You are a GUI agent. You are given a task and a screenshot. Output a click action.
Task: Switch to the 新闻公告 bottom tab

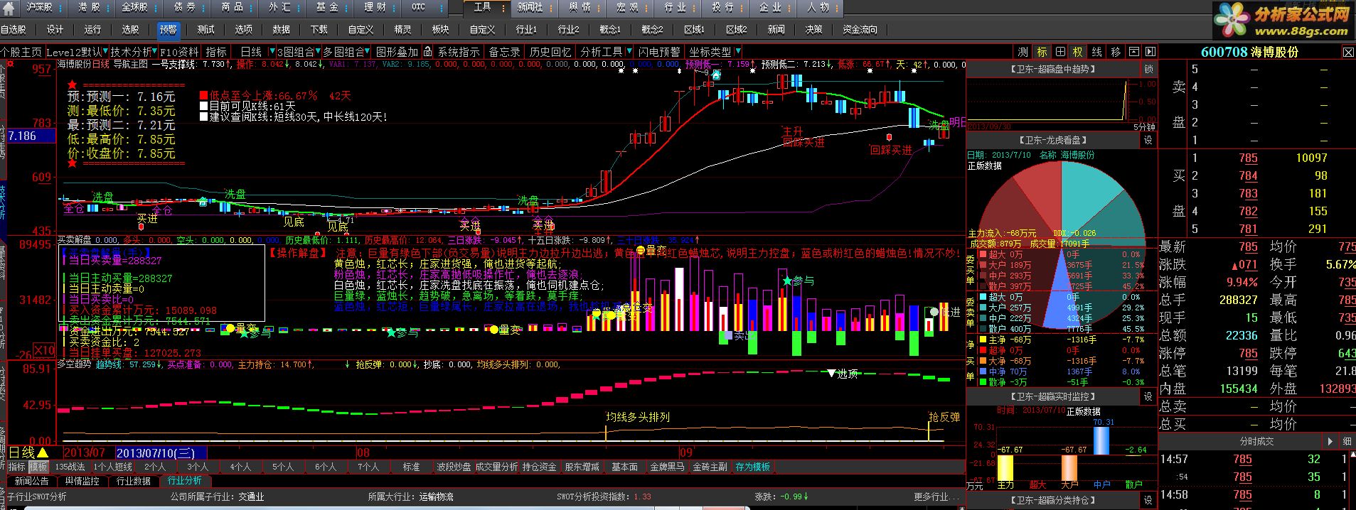(32, 481)
